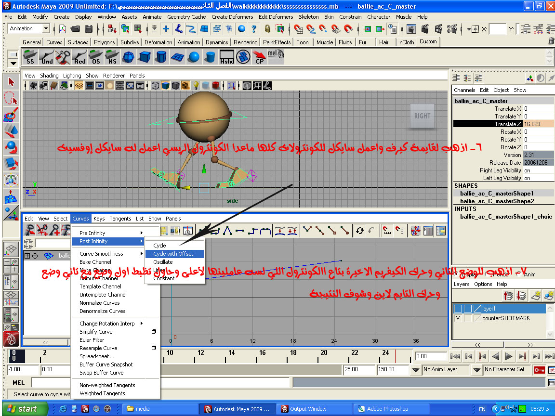Image resolution: width=555 pixels, height=416 pixels.
Task: Choose the Paint Selection tool
Action: pos(11,115)
